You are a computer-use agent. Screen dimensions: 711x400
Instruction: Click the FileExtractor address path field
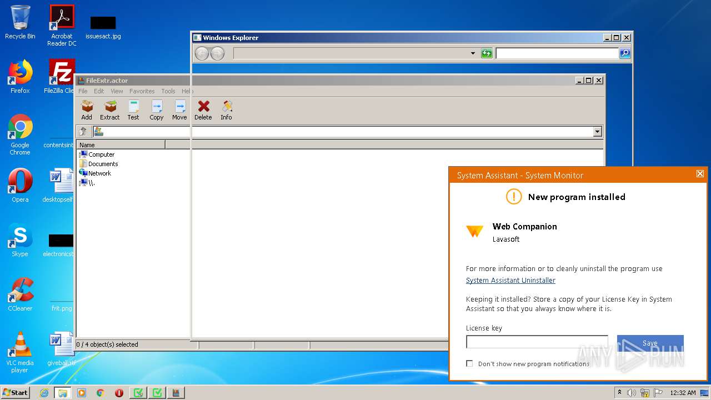(x=343, y=132)
